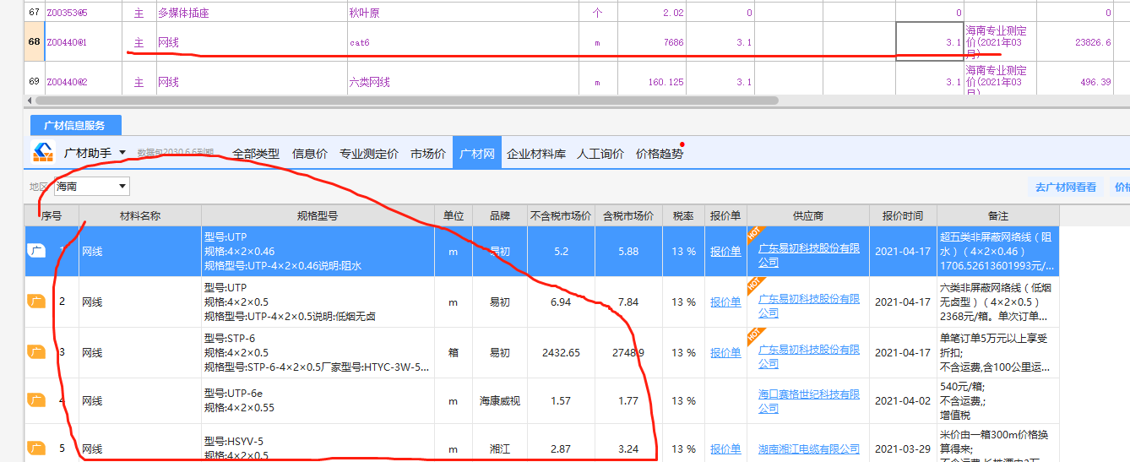Open 报价单 link for the 5.88 price row
Screen dimensions: 1130x462
point(725,252)
